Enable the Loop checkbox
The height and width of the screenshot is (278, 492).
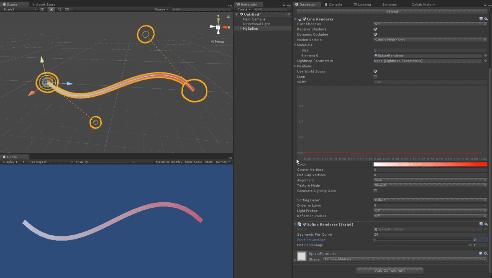click(x=375, y=77)
